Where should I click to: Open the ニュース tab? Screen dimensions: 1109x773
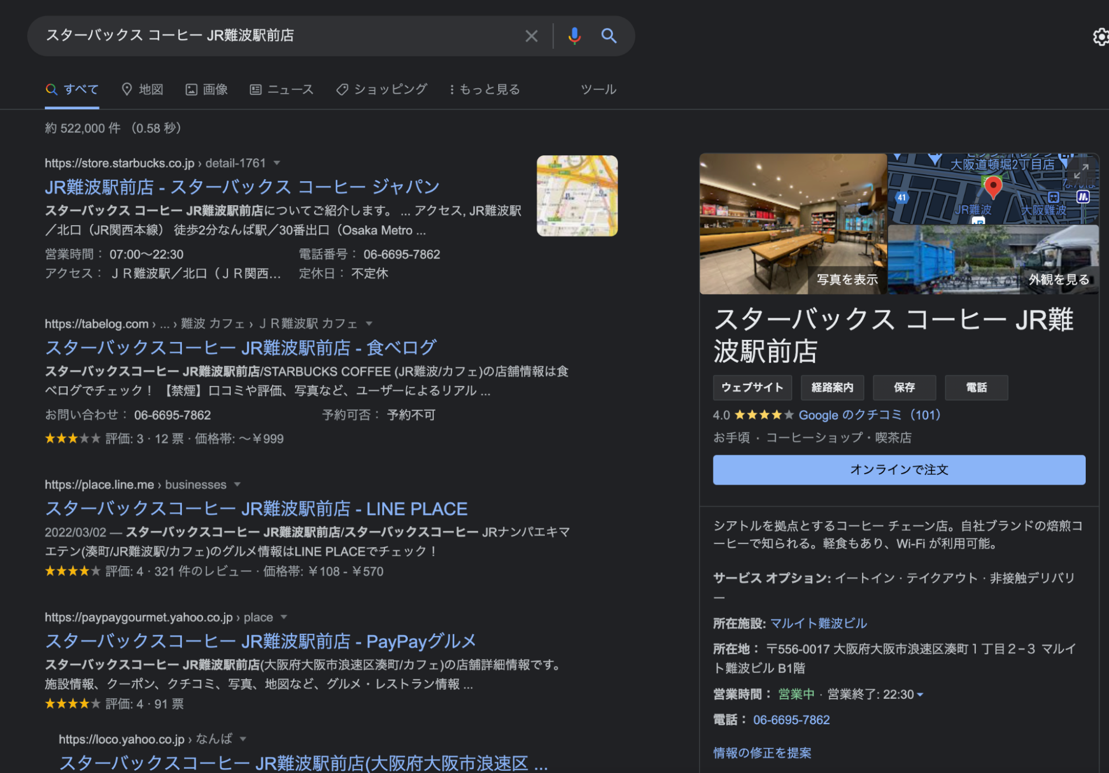coord(282,89)
